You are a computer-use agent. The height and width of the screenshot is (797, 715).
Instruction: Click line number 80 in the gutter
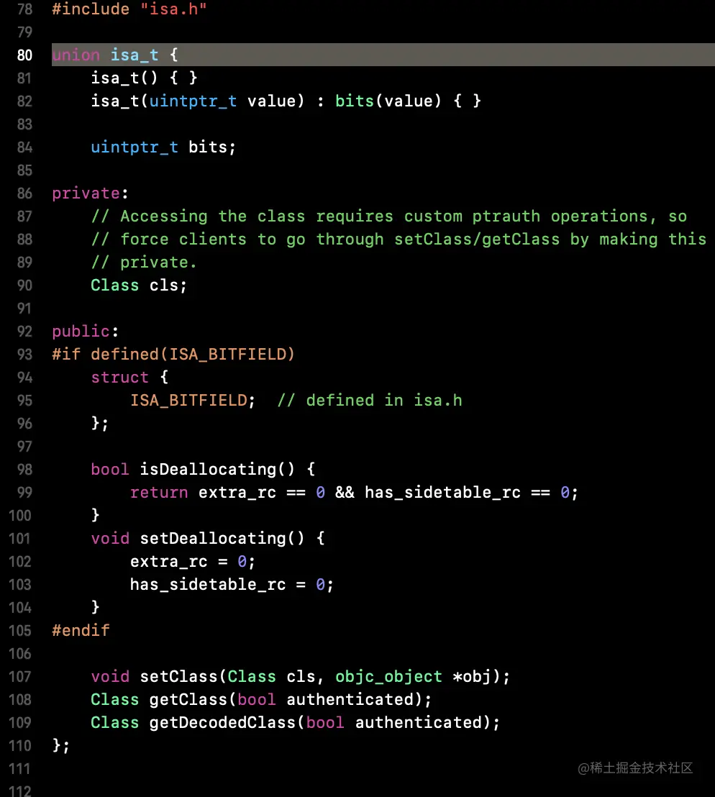coord(24,55)
